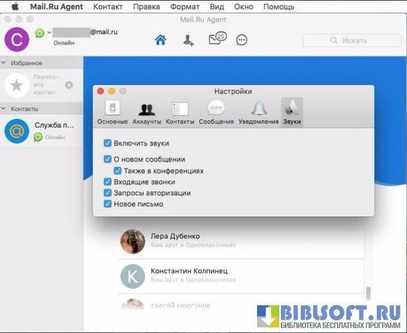Minimize the Настройки window with yellow button

[112, 91]
